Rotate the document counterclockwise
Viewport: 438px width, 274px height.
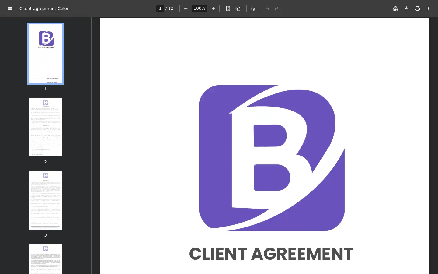tap(238, 9)
